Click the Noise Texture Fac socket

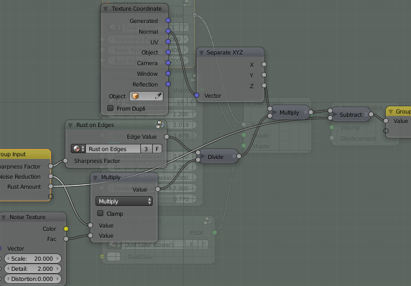coord(66,239)
